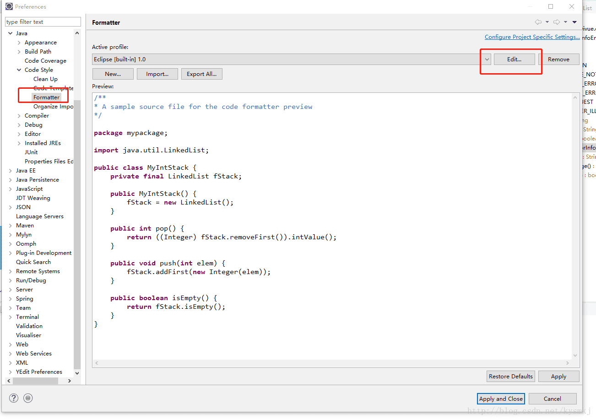Open the Active profile combo box
This screenshot has height=420, width=596.
point(292,59)
